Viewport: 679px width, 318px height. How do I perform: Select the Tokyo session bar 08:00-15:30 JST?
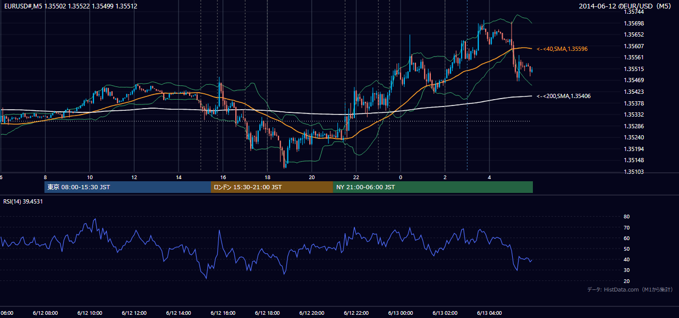tap(128, 187)
